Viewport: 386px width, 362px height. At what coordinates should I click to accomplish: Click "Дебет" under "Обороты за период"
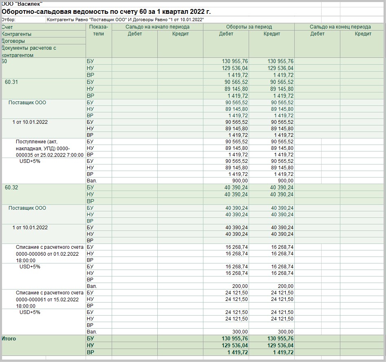tap(226, 34)
